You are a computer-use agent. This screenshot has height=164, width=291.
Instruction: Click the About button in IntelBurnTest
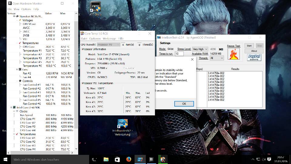(x=254, y=51)
